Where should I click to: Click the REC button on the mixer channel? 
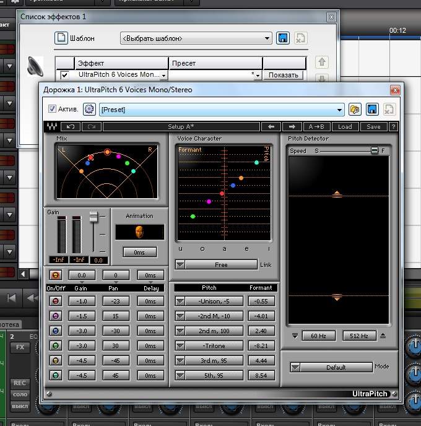20,383
